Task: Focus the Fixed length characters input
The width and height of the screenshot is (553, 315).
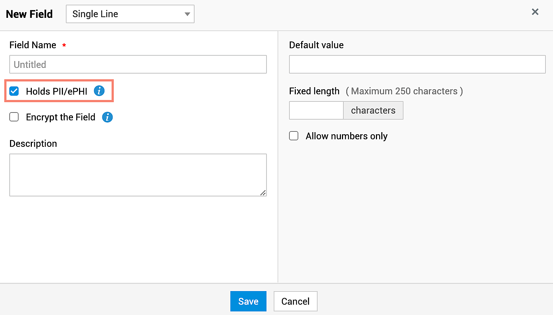Action: click(x=316, y=110)
